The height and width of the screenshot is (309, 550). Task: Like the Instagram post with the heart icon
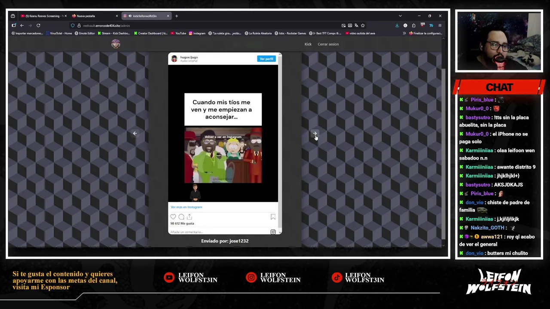pyautogui.click(x=173, y=217)
